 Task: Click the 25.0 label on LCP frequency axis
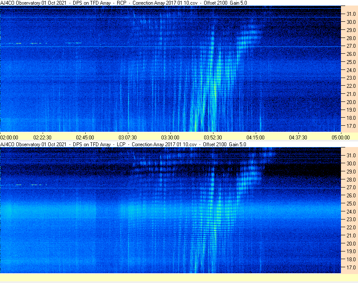tap(351, 204)
